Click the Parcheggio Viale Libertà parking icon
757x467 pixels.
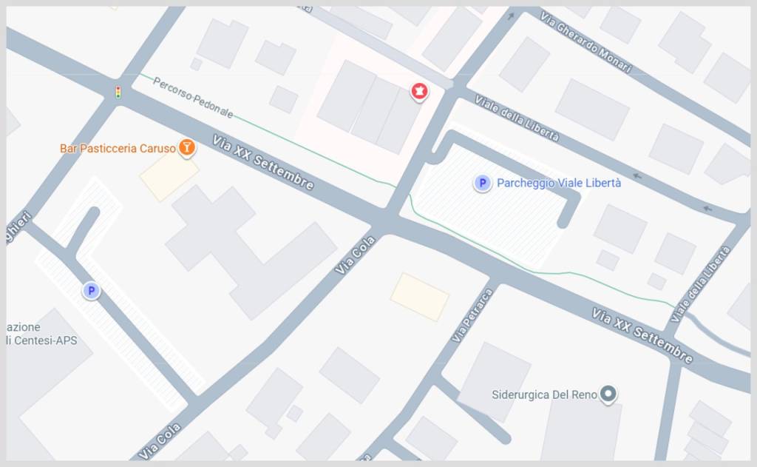tap(482, 183)
